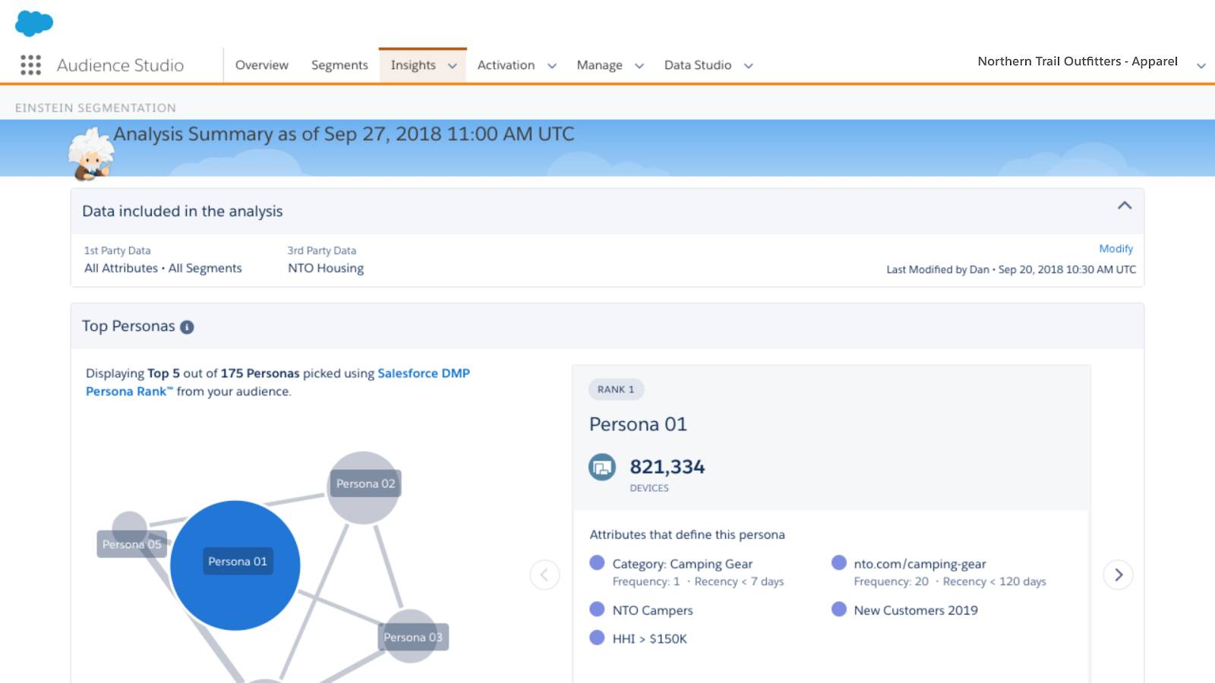Viewport: 1215px width, 683px height.
Task: Open the Manage tab
Action: point(599,65)
